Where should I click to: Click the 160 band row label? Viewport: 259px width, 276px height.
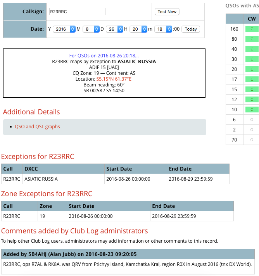234,29
